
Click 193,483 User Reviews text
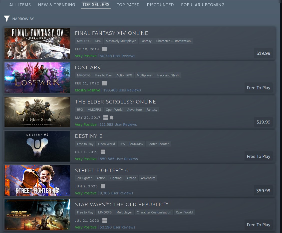pyautogui.click(x=122, y=90)
